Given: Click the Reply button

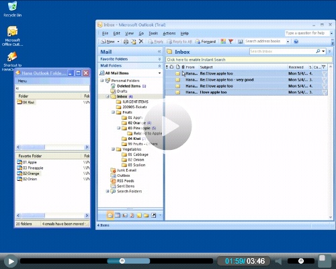Looking at the screenshot, I should [156, 42].
